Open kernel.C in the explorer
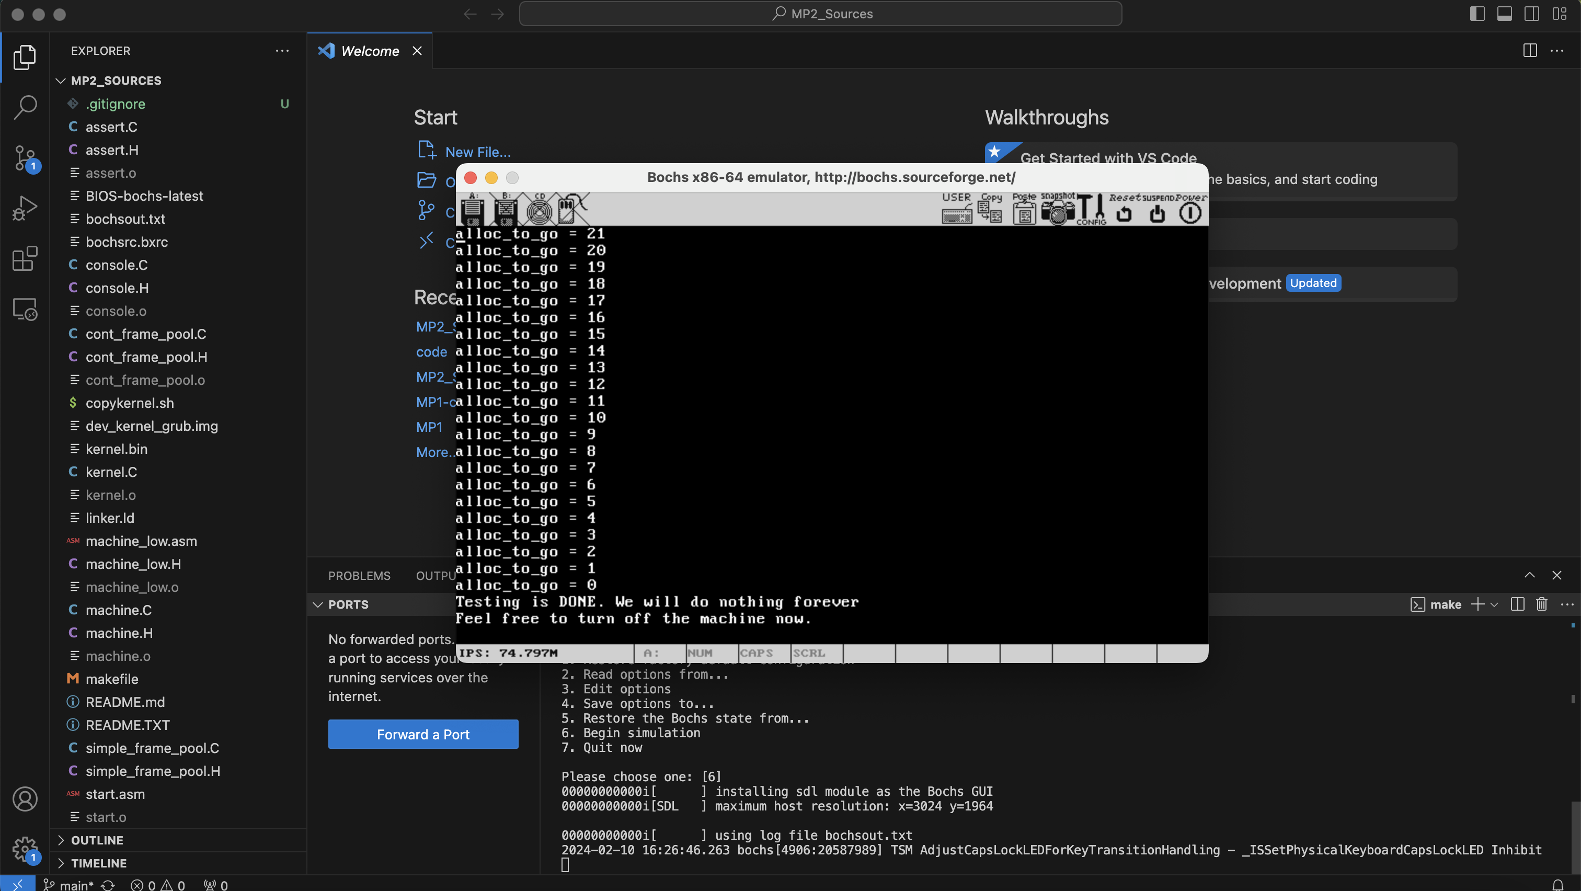The image size is (1581, 891). tap(111, 472)
